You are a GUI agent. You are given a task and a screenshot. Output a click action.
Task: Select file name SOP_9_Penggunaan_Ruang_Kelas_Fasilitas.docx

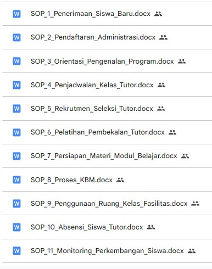coord(109,204)
